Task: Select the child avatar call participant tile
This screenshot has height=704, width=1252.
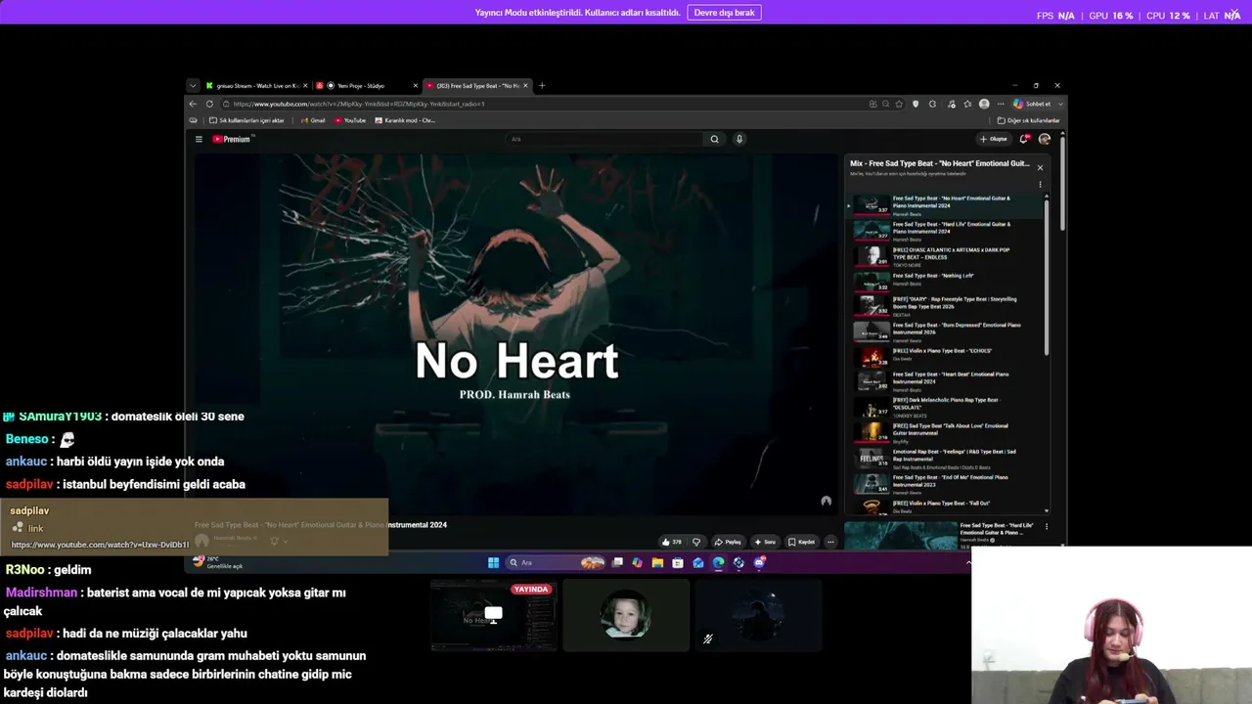Action: (x=626, y=615)
